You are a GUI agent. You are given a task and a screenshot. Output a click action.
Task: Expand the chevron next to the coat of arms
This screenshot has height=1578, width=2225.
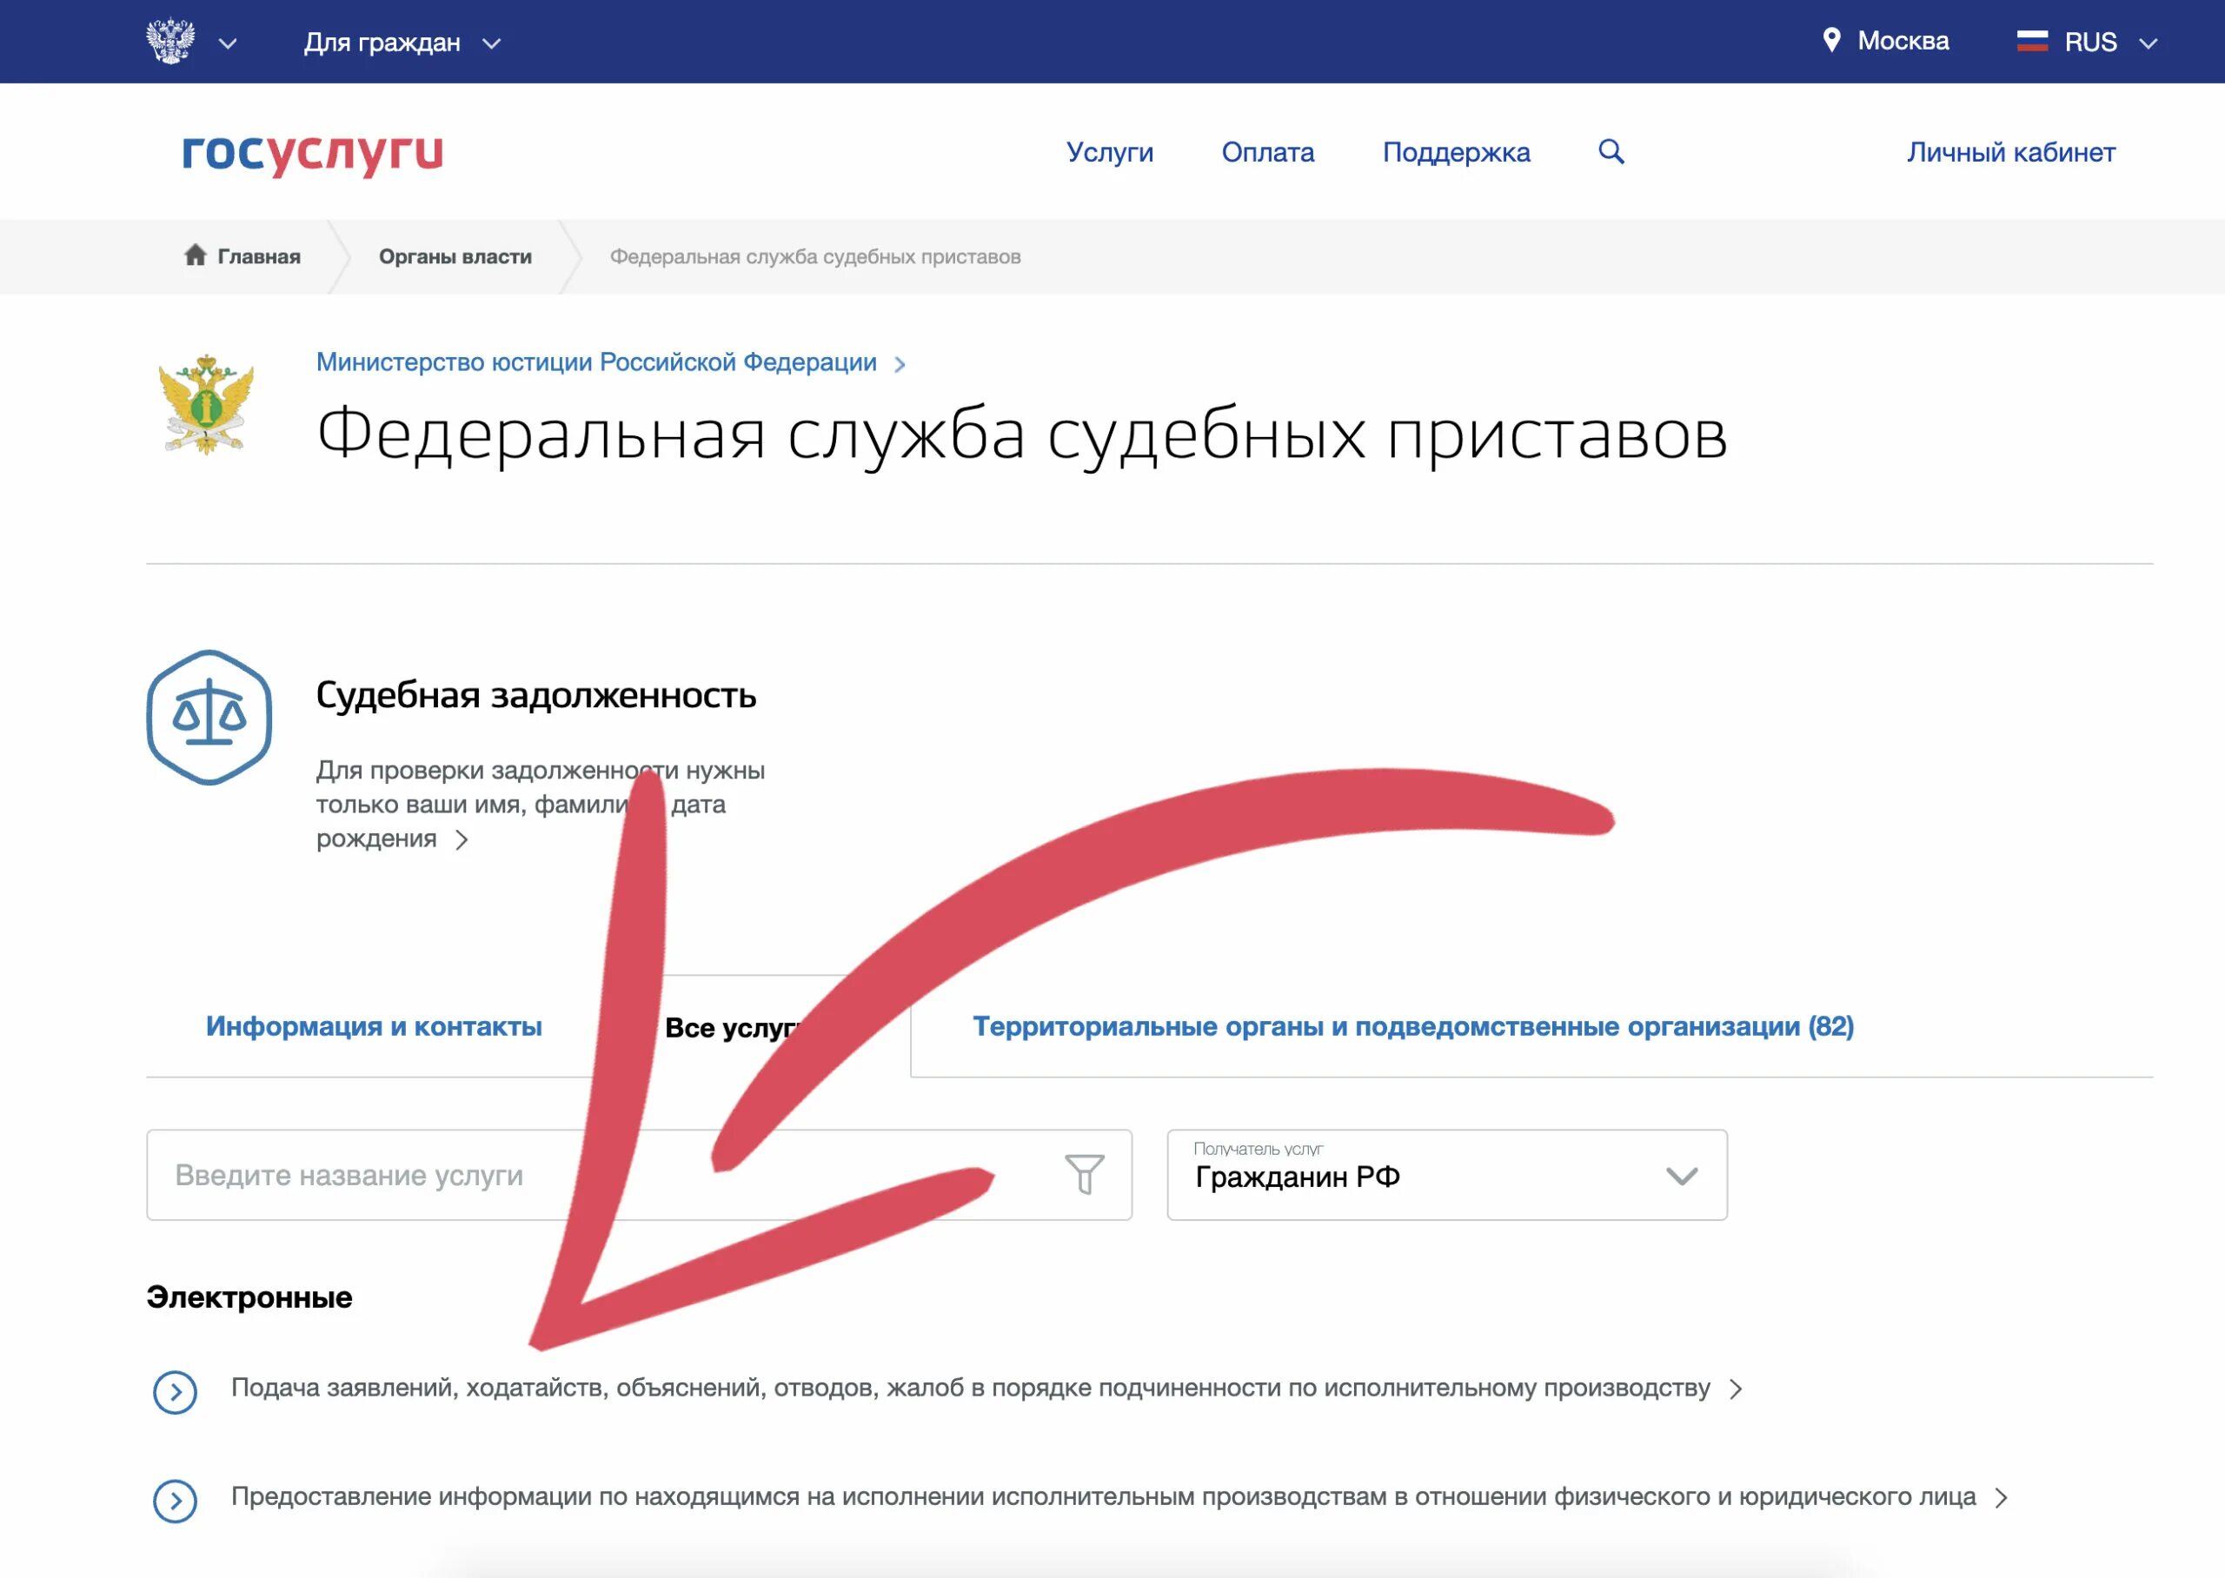(228, 43)
